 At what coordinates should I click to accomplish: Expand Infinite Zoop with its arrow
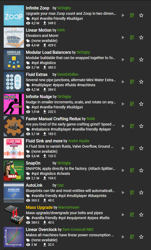[x=123, y=16]
